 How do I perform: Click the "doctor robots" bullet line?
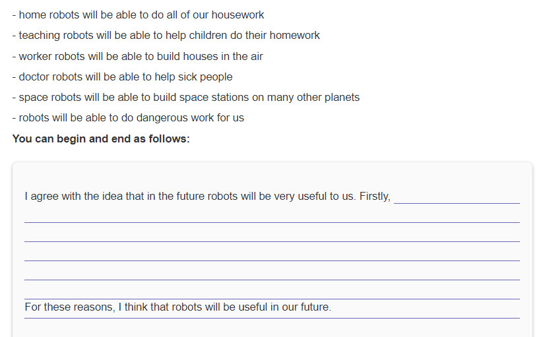(122, 77)
